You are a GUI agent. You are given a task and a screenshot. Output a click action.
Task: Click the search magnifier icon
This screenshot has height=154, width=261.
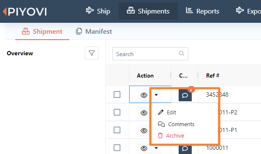182,54
